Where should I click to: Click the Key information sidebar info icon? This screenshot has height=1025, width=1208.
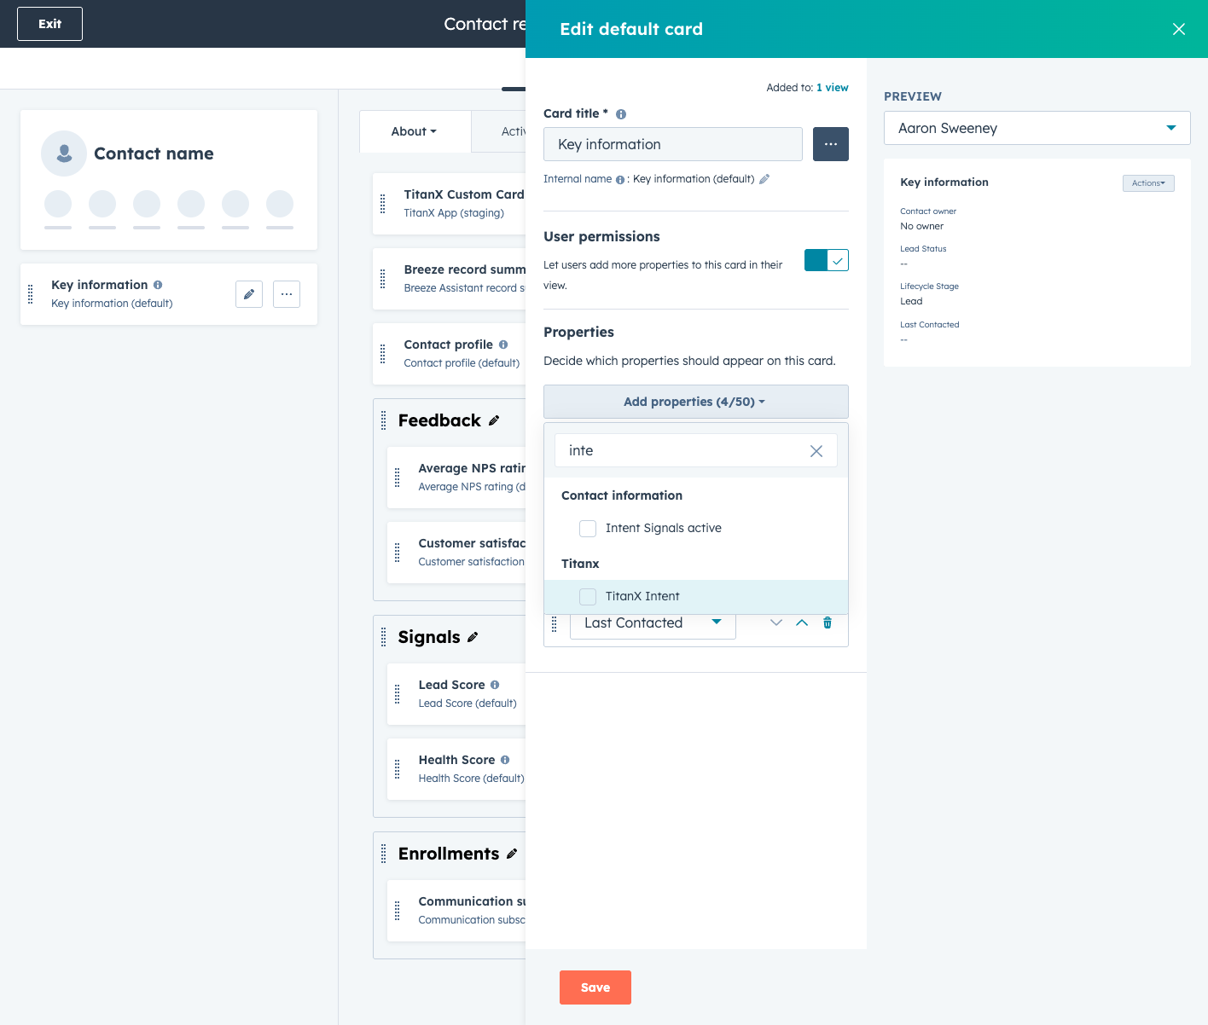tap(158, 285)
